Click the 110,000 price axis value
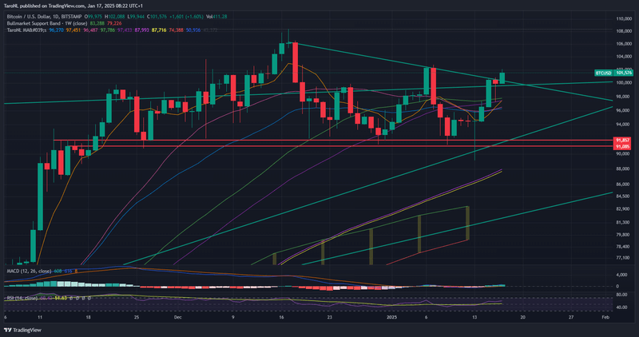Viewport: 639px width, 337px height. click(x=624, y=18)
